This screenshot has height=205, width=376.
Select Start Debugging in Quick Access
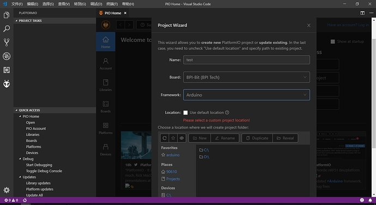point(39,165)
